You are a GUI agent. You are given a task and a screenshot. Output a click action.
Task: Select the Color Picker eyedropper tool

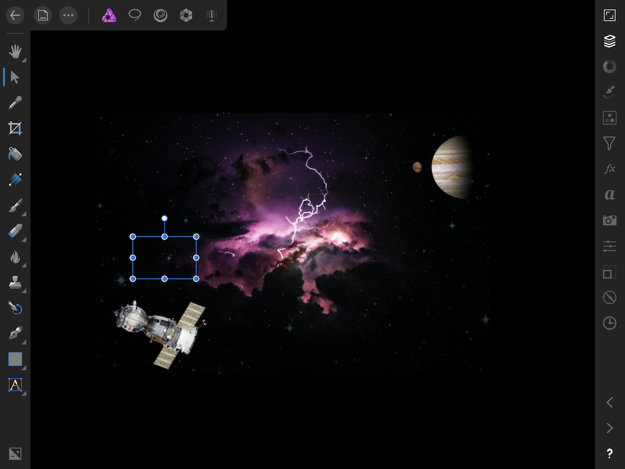15,103
